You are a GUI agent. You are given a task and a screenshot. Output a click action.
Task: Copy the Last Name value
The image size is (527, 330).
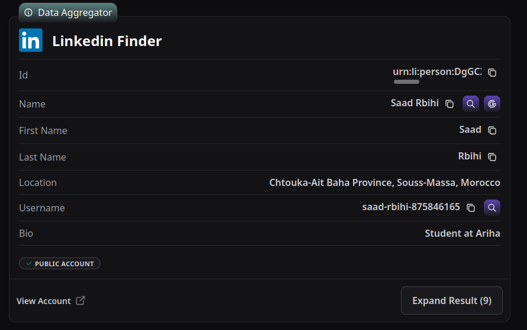[492, 157]
